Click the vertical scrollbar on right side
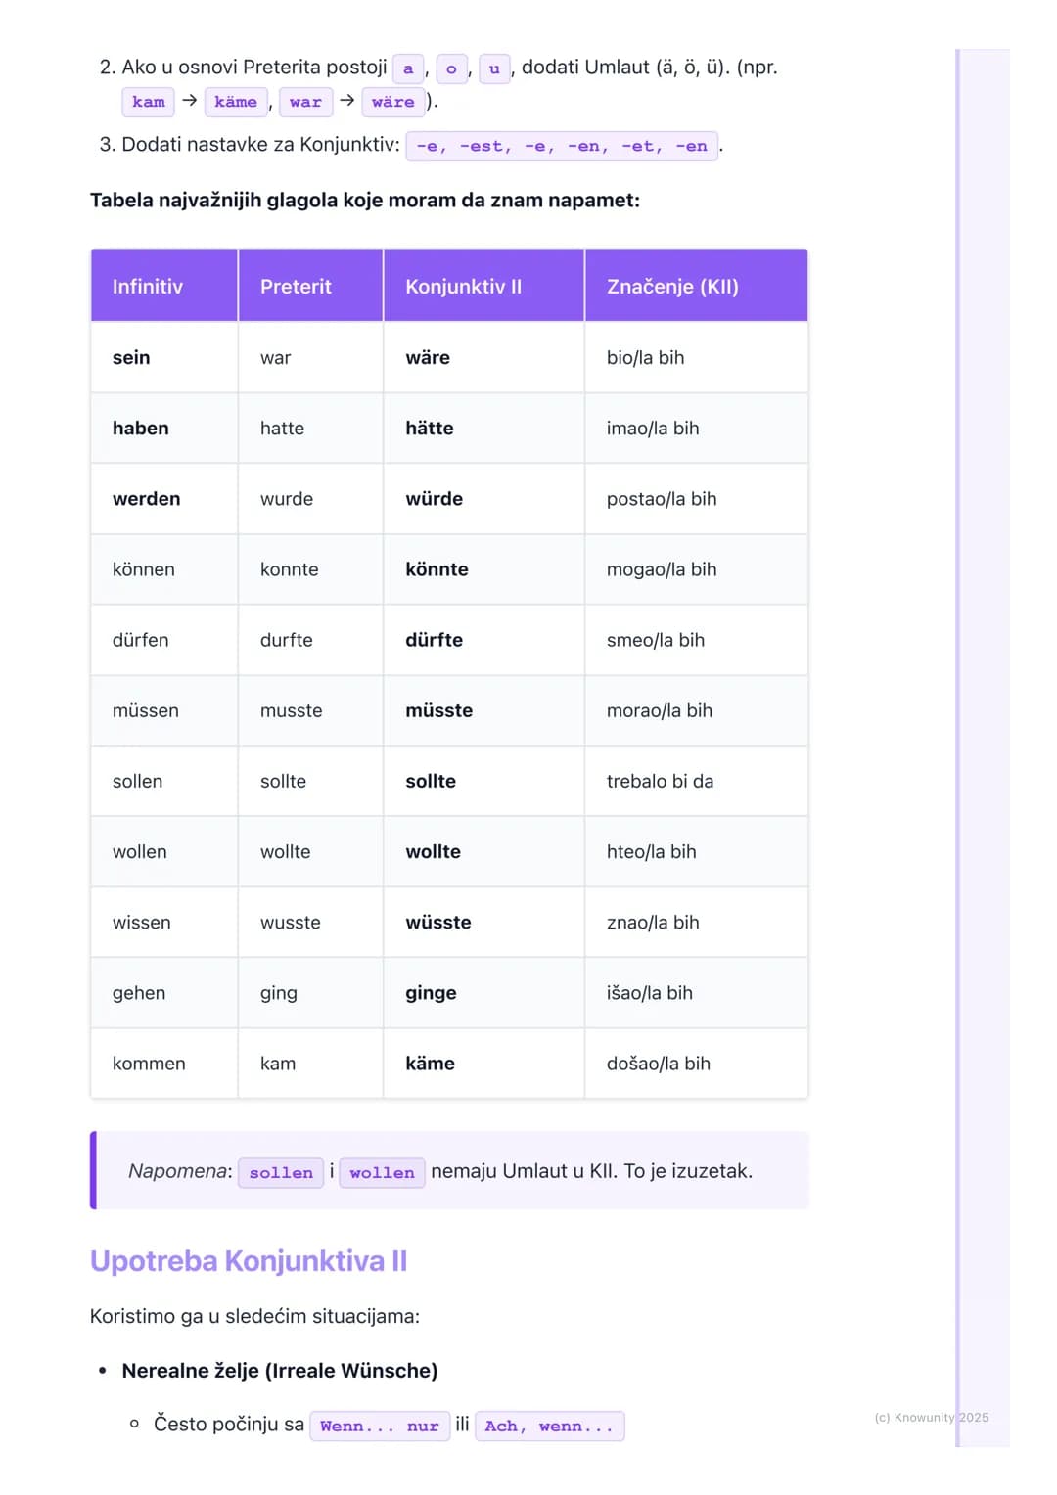The width and height of the screenshot is (1057, 1495). [x=958, y=747]
